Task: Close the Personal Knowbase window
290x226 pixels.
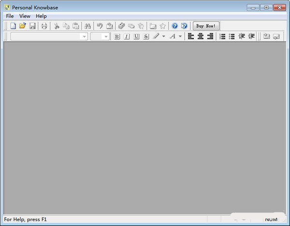Action: pos(279,8)
